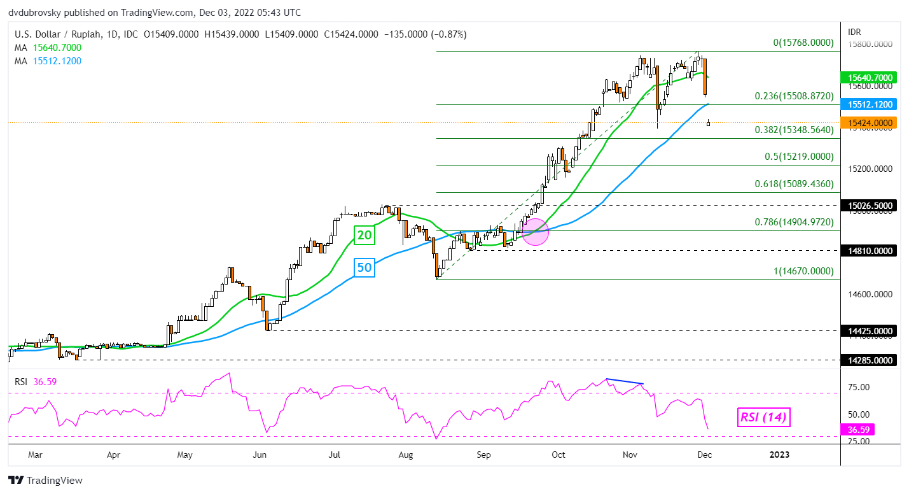Click the TradingView logo at bottom left
Viewport: 909px width, 494px height.
pyautogui.click(x=45, y=481)
